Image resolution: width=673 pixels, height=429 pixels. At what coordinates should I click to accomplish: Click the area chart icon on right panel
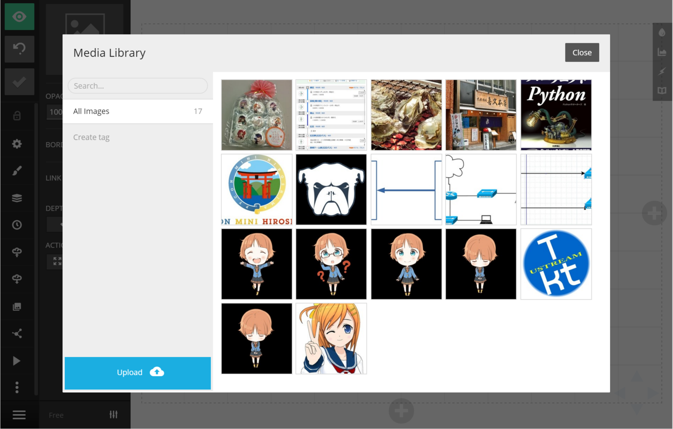(x=662, y=52)
